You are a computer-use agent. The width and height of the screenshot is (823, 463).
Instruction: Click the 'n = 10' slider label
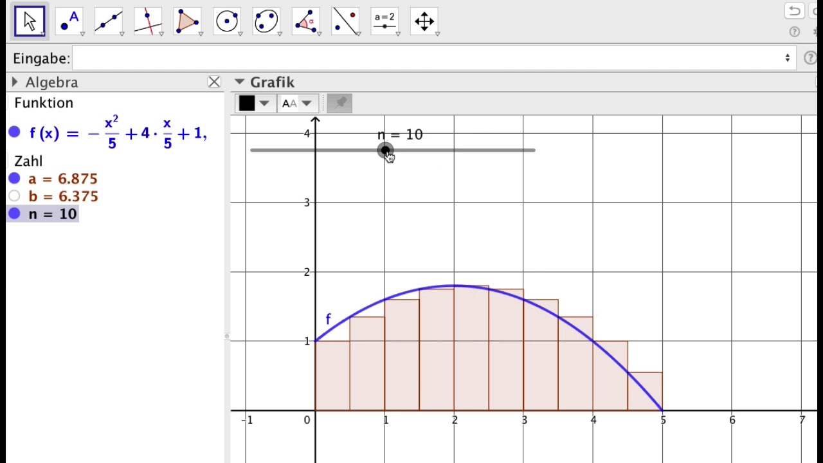(400, 134)
